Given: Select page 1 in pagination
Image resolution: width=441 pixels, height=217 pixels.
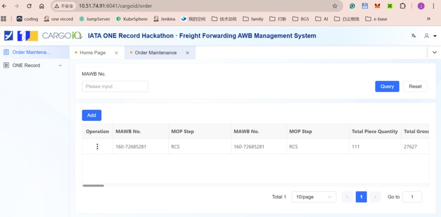Looking at the screenshot, I should 361,197.
